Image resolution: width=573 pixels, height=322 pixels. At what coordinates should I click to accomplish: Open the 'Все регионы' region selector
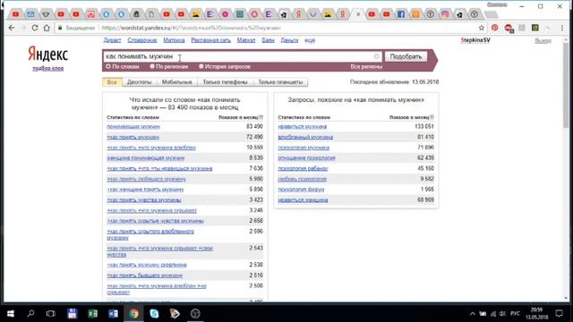(x=366, y=67)
